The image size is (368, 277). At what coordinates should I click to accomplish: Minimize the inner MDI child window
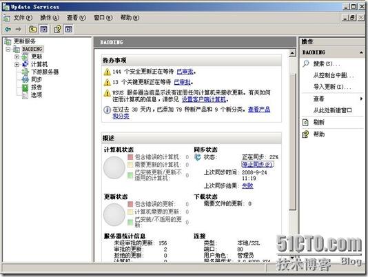click(x=345, y=18)
